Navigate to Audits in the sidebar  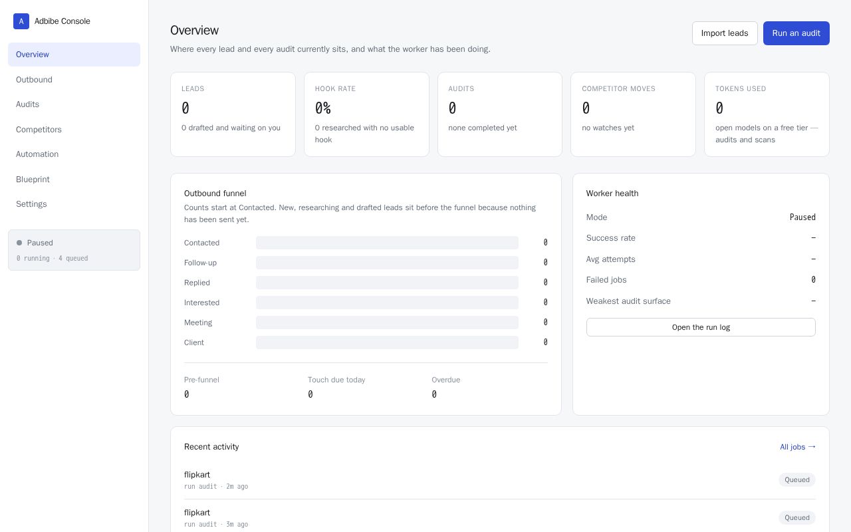[x=74, y=104]
